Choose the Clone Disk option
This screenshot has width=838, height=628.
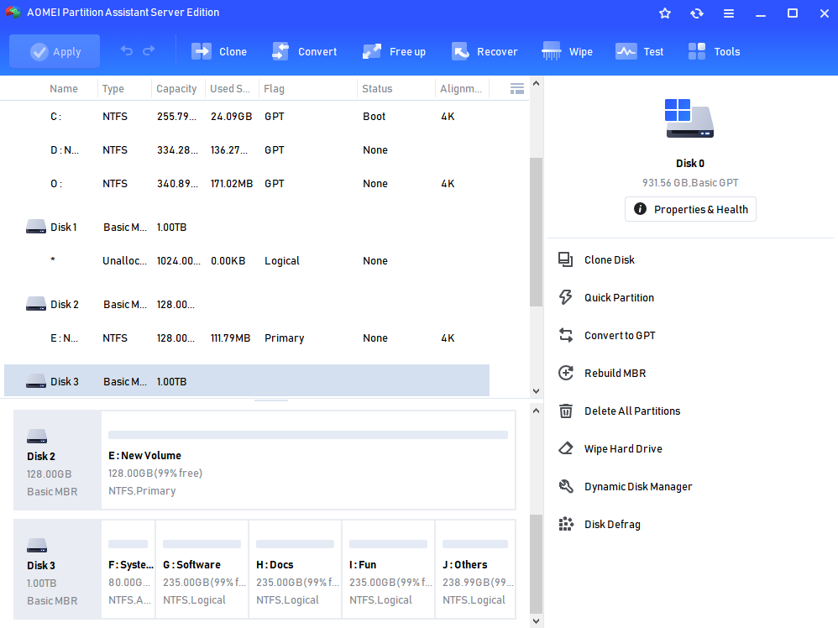coord(610,259)
